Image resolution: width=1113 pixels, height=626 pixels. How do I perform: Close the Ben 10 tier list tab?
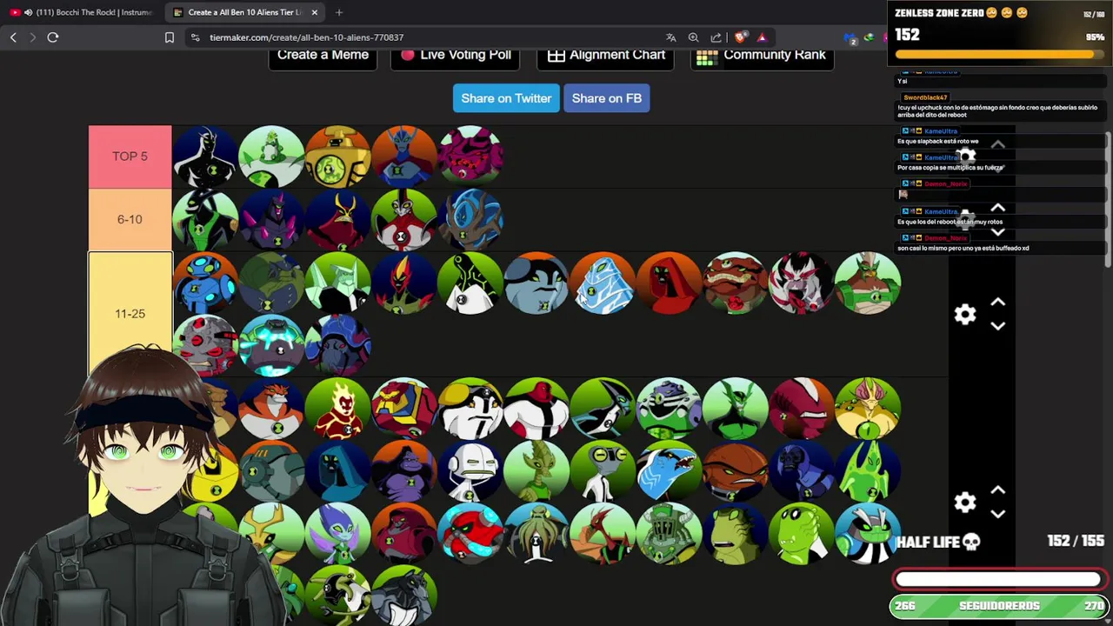tap(315, 12)
